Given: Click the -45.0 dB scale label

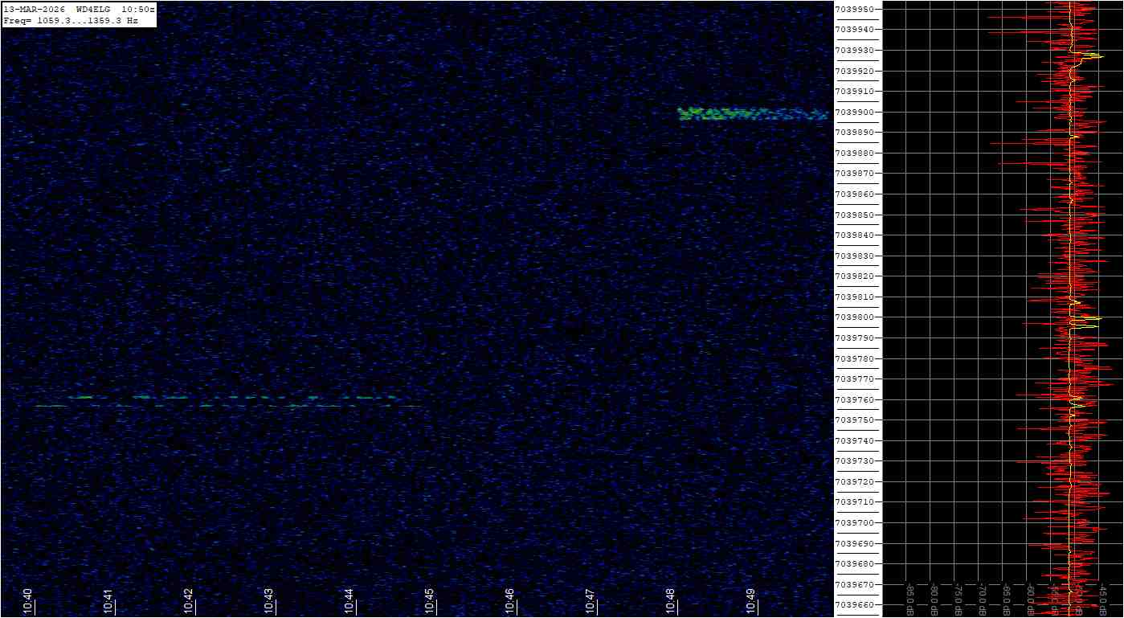Looking at the screenshot, I should [1103, 599].
